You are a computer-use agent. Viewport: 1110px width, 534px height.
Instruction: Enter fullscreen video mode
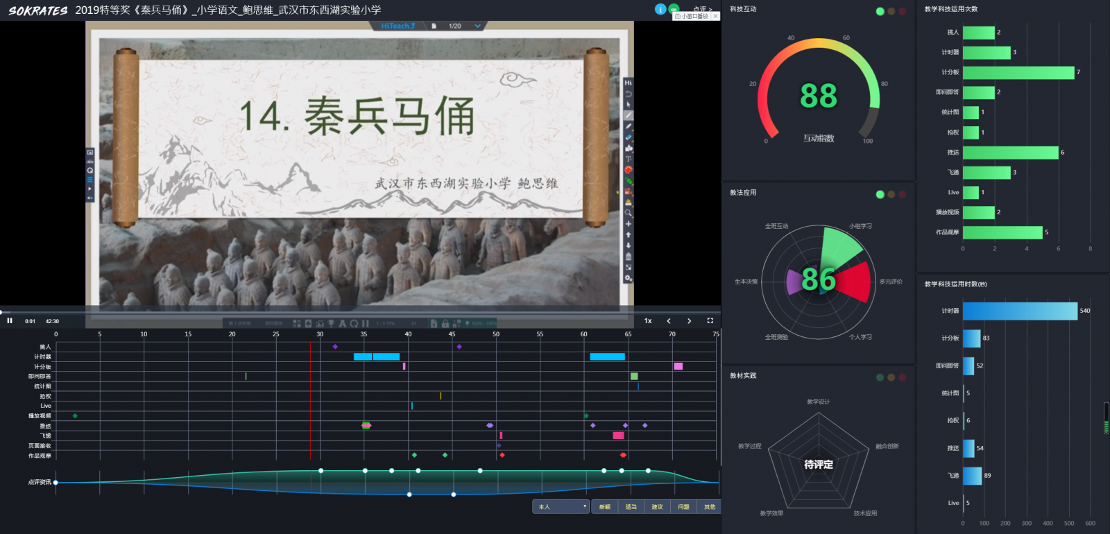coord(710,320)
